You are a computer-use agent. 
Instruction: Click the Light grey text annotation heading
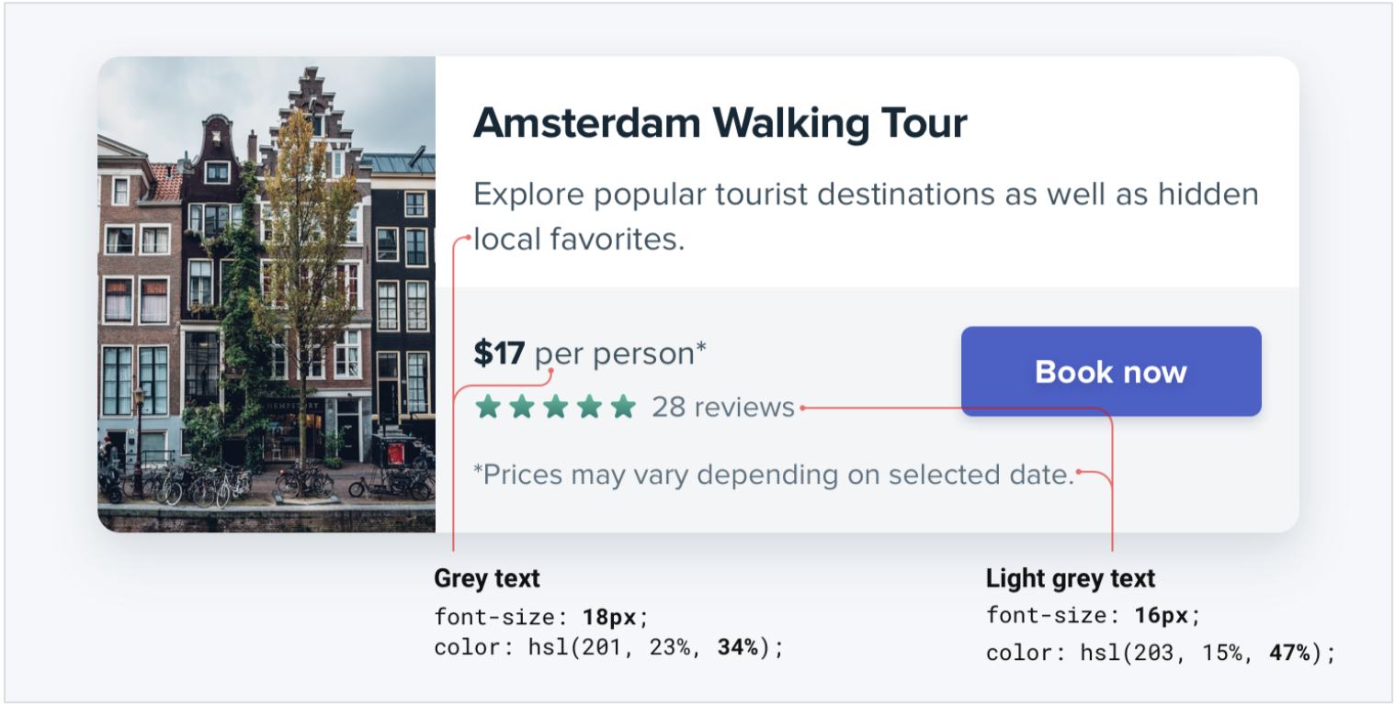click(x=1070, y=578)
